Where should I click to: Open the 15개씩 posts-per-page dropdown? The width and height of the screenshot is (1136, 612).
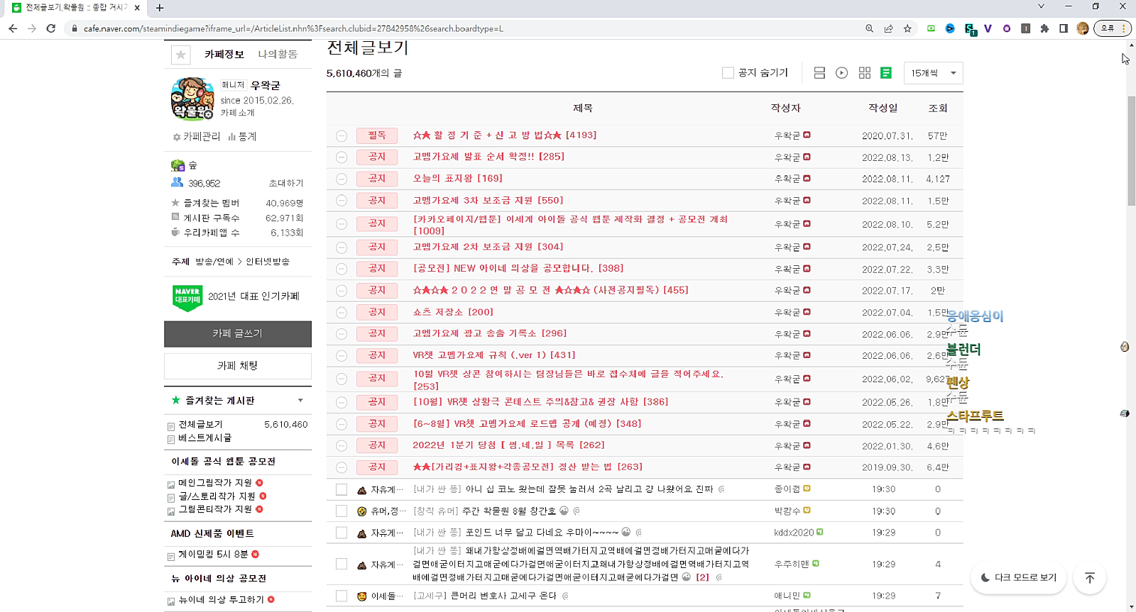[933, 73]
